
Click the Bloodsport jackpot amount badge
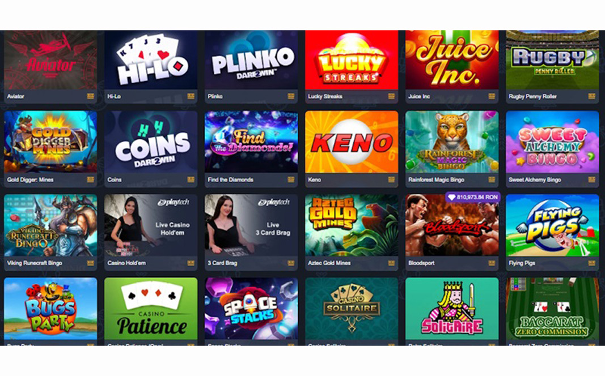click(473, 197)
